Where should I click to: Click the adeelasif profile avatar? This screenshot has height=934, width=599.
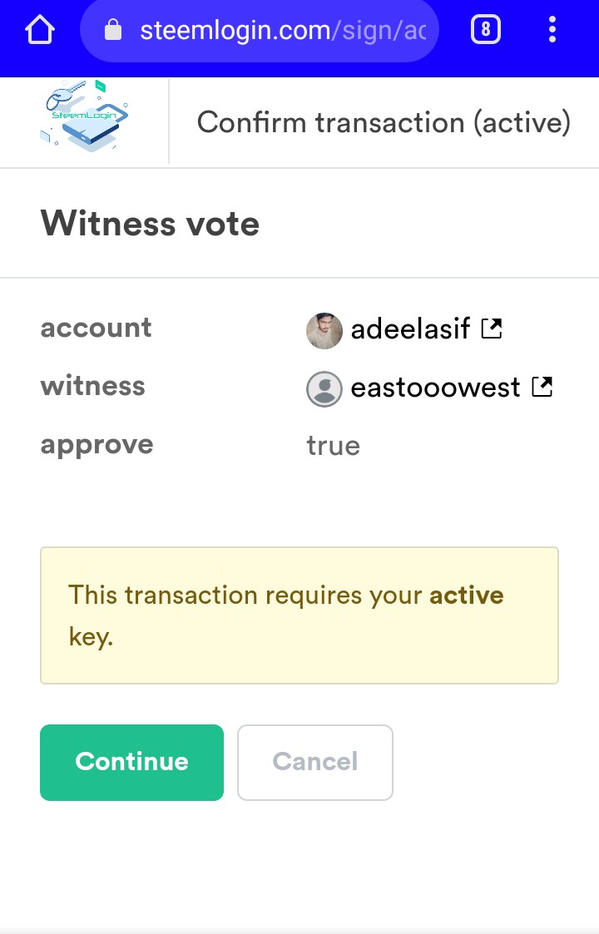point(324,330)
